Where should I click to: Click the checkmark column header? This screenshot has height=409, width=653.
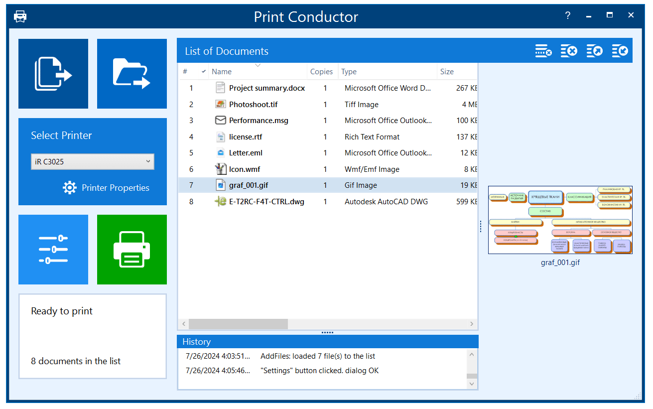(x=203, y=72)
